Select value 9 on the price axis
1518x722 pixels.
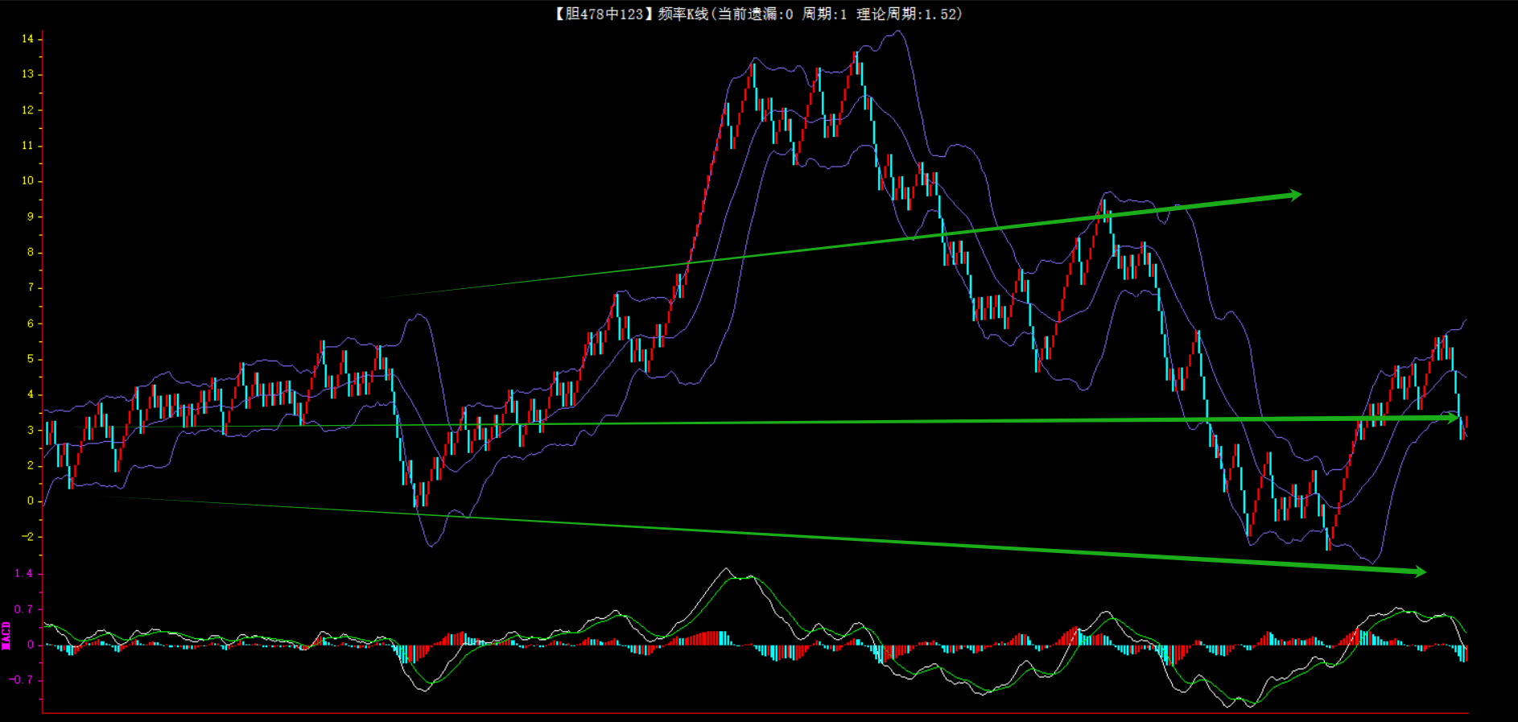tap(31, 217)
